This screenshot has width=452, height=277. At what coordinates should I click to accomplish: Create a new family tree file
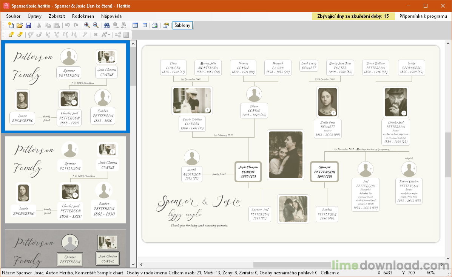11,25
